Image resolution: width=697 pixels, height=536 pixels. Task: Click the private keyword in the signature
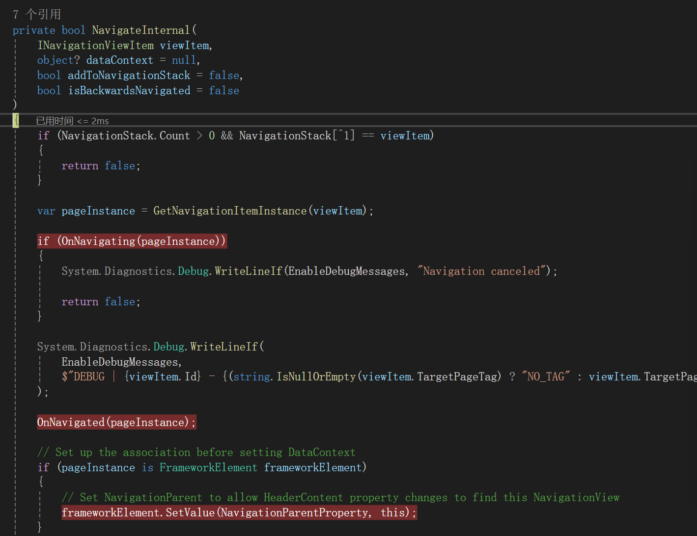[34, 30]
